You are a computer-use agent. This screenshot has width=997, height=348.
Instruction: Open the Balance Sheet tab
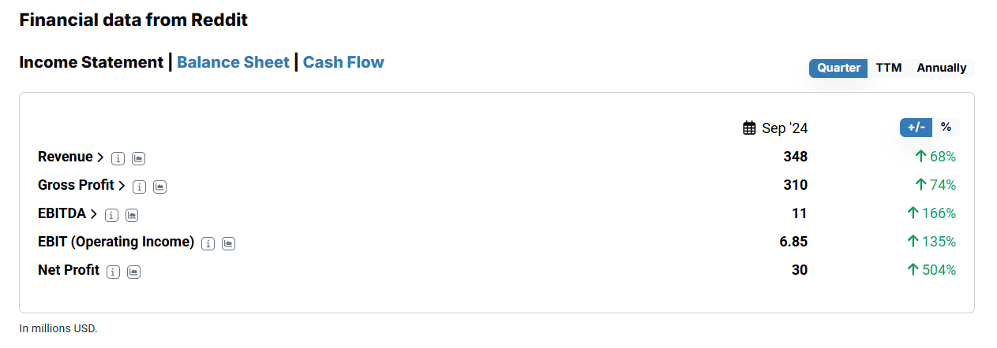coord(233,62)
